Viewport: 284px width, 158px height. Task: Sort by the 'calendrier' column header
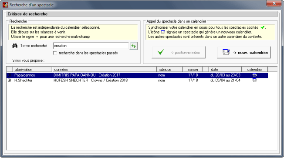(x=255, y=70)
